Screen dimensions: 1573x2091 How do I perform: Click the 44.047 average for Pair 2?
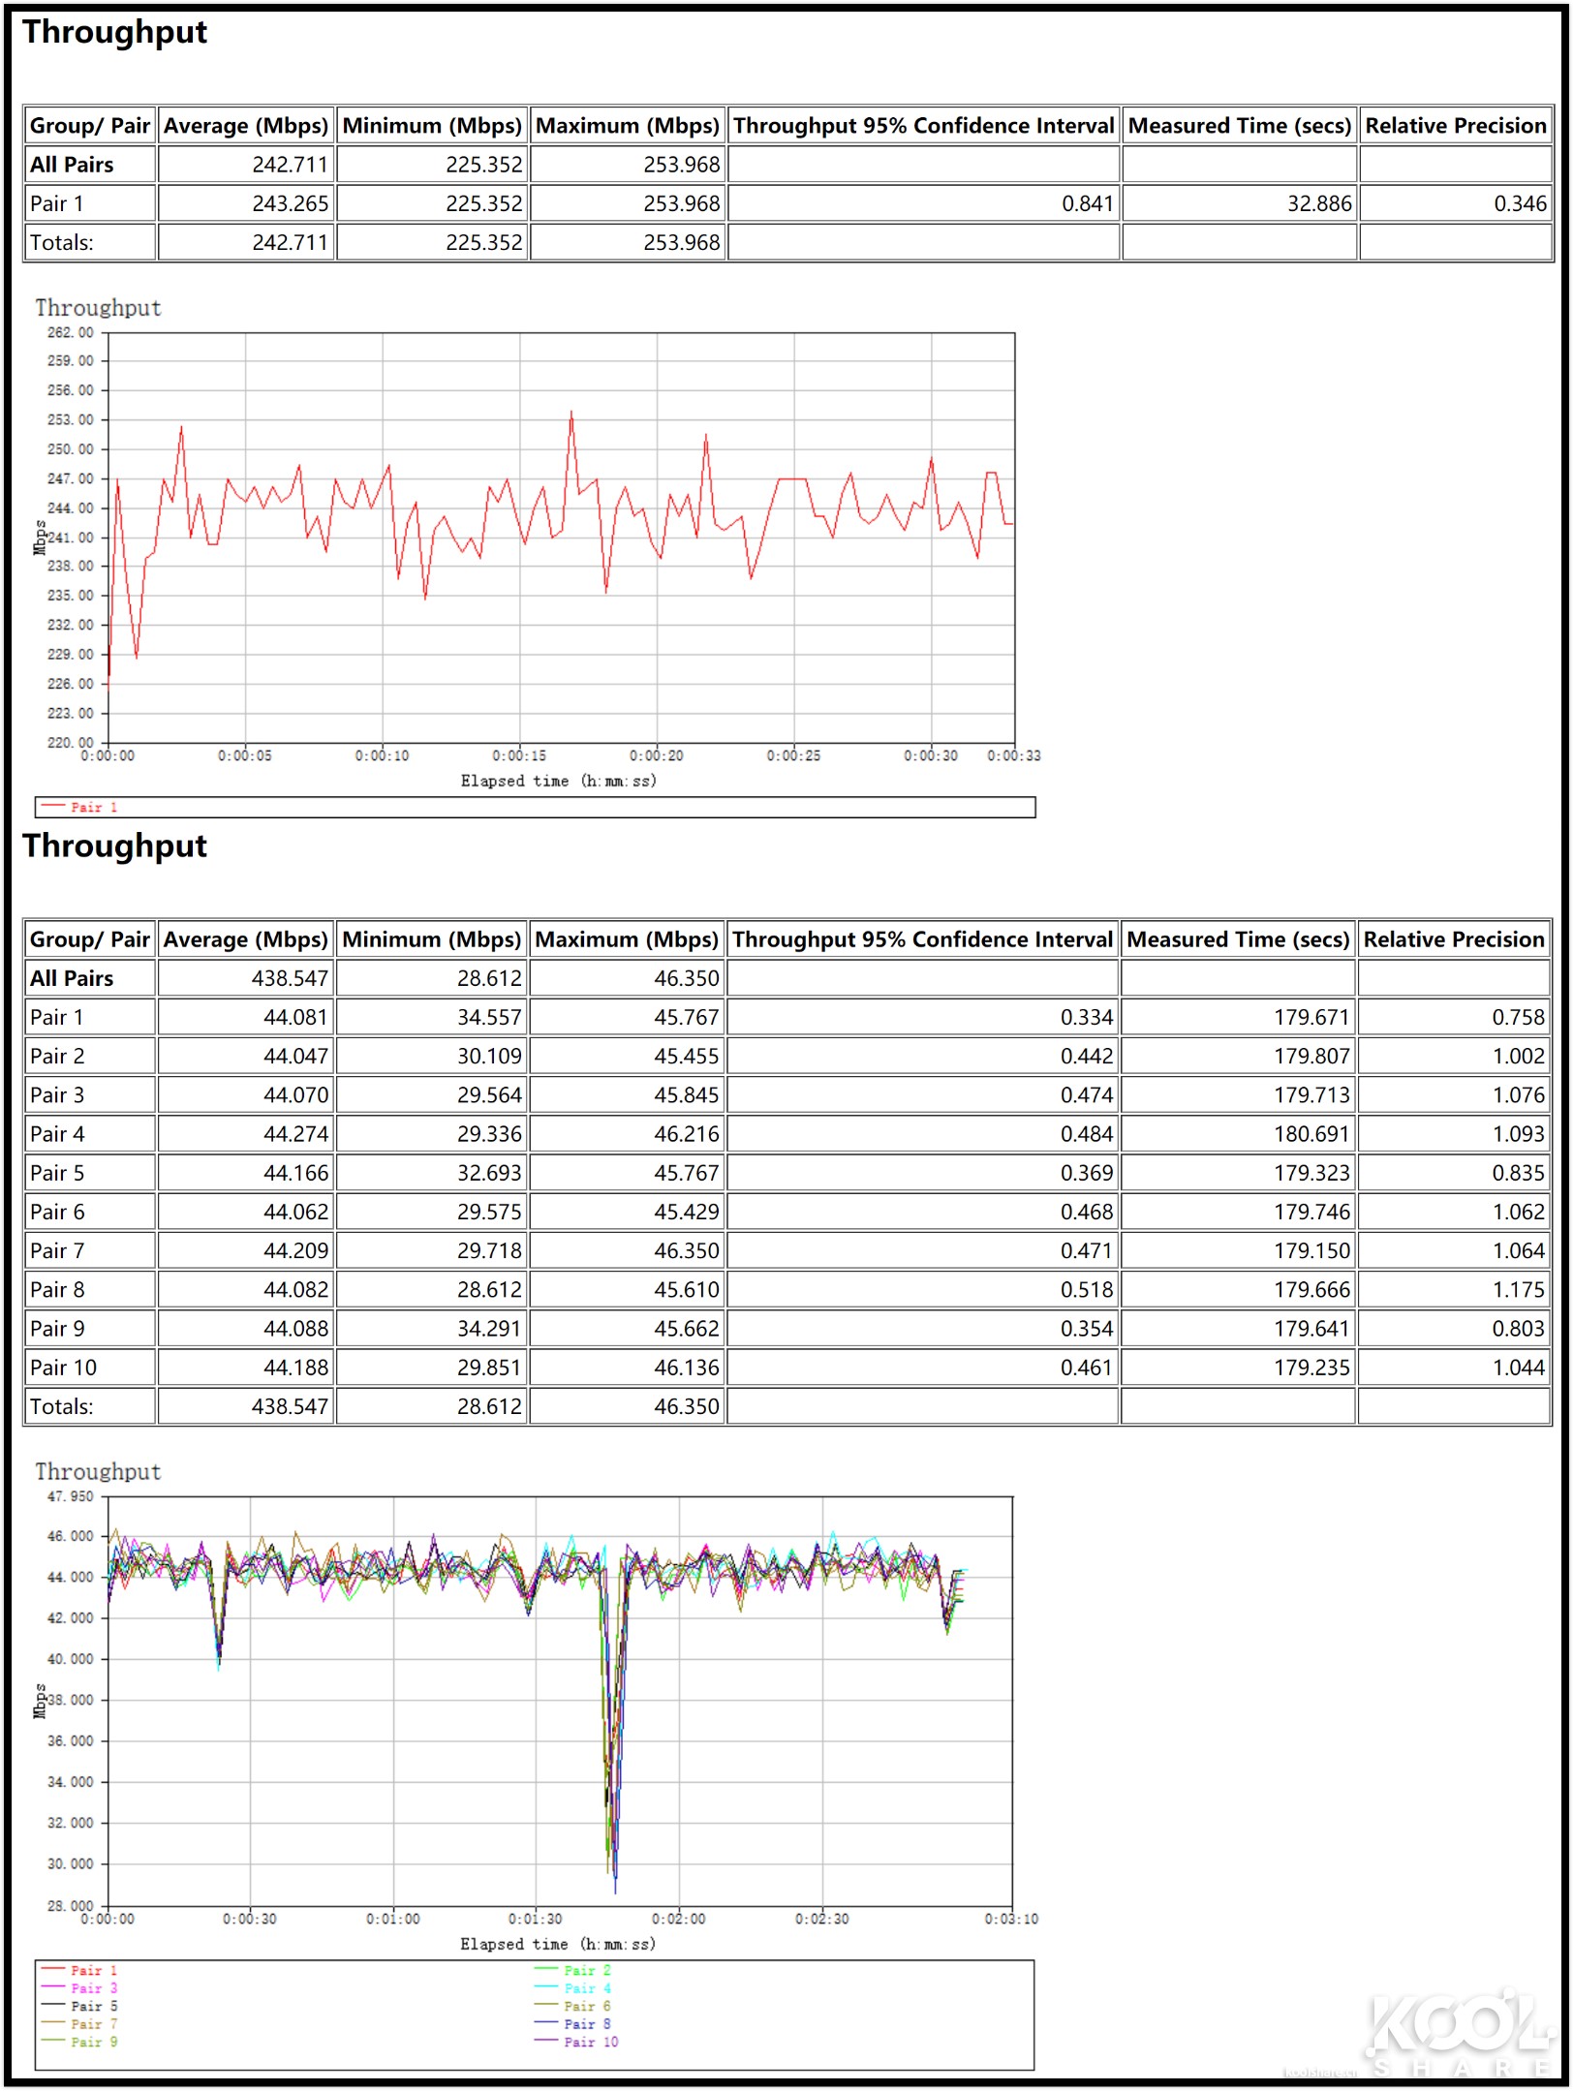click(295, 1057)
